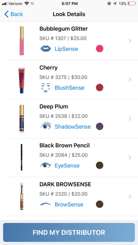Tap the location arrow status icon
Viewport: 138px width, 245px height.
pos(115,4)
